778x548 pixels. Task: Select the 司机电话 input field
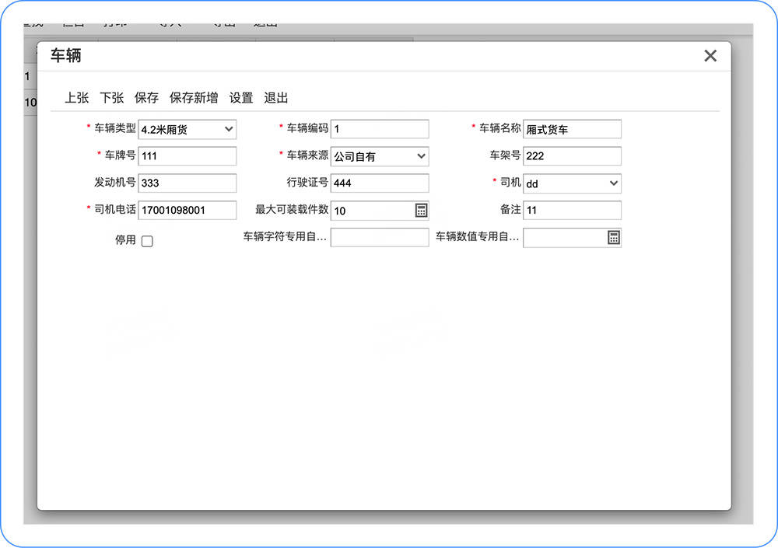point(187,210)
